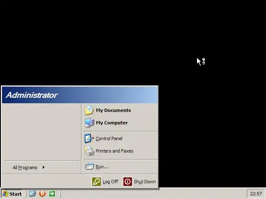Click the Log Off button
Viewport: 266px width, 199px height.
(105, 182)
